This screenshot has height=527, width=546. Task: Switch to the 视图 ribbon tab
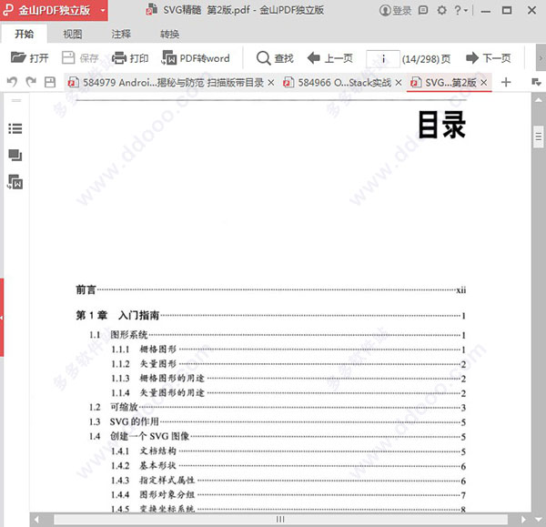pyautogui.click(x=73, y=34)
